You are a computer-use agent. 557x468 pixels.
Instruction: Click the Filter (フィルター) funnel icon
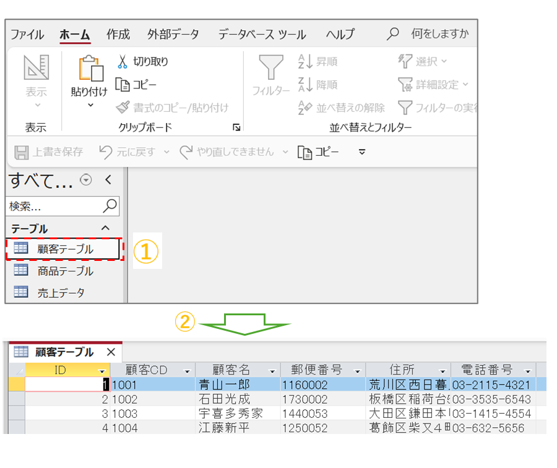[270, 67]
